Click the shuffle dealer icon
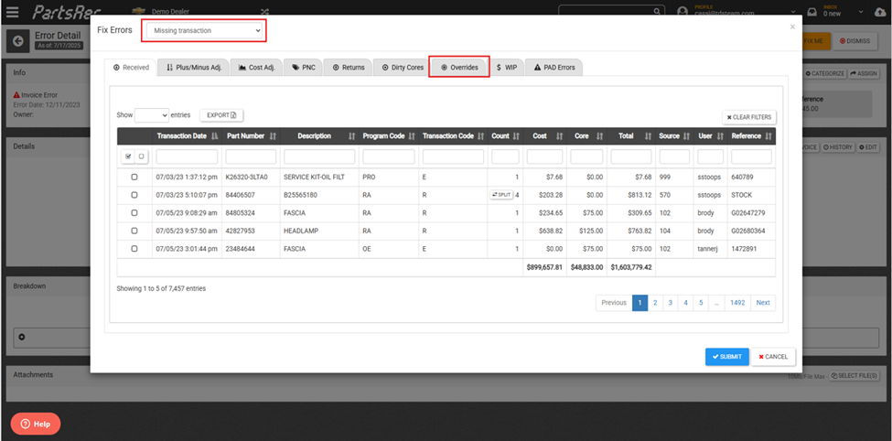The width and height of the screenshot is (892, 441). pyautogui.click(x=264, y=11)
